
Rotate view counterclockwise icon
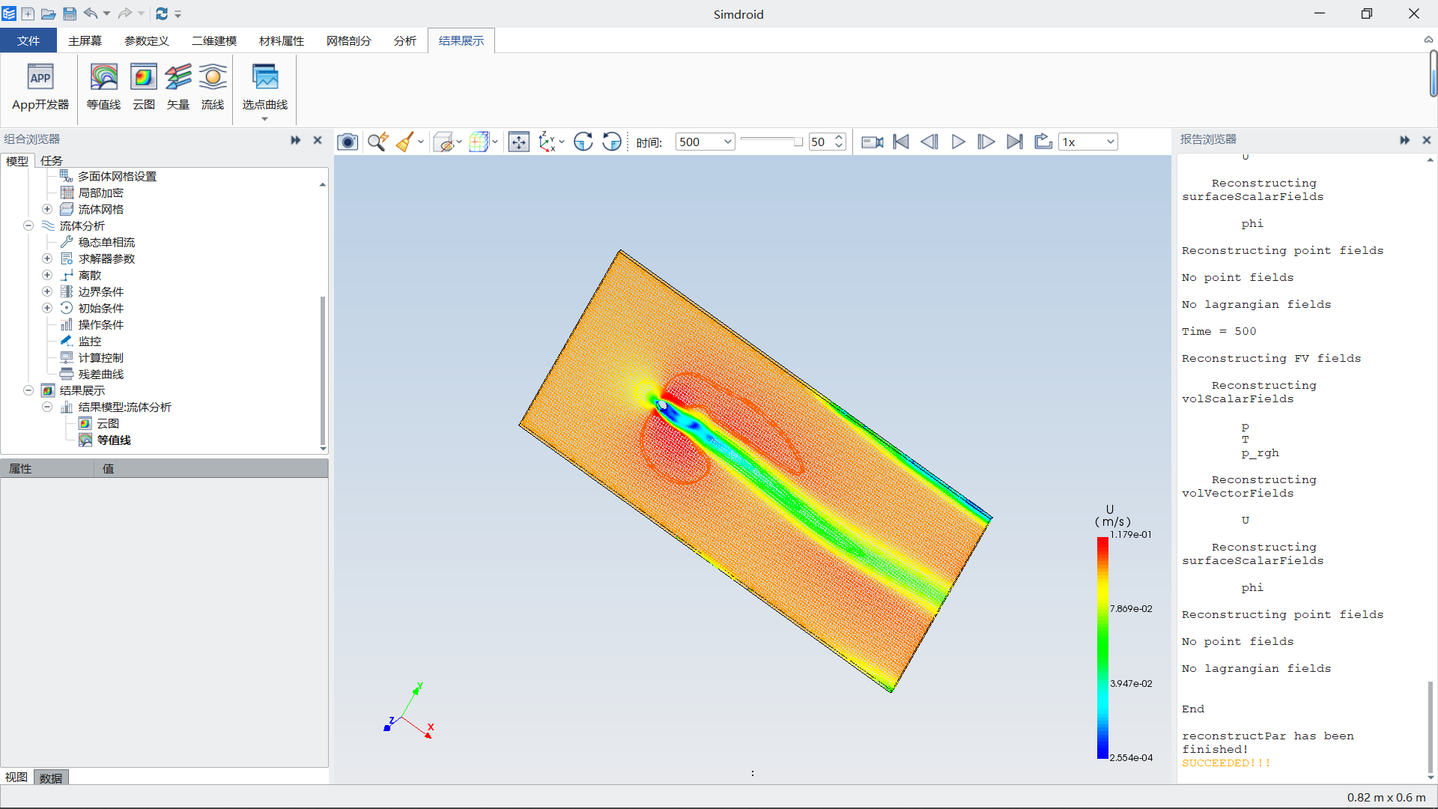612,142
